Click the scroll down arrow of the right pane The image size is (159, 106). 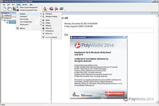click(x=157, y=102)
